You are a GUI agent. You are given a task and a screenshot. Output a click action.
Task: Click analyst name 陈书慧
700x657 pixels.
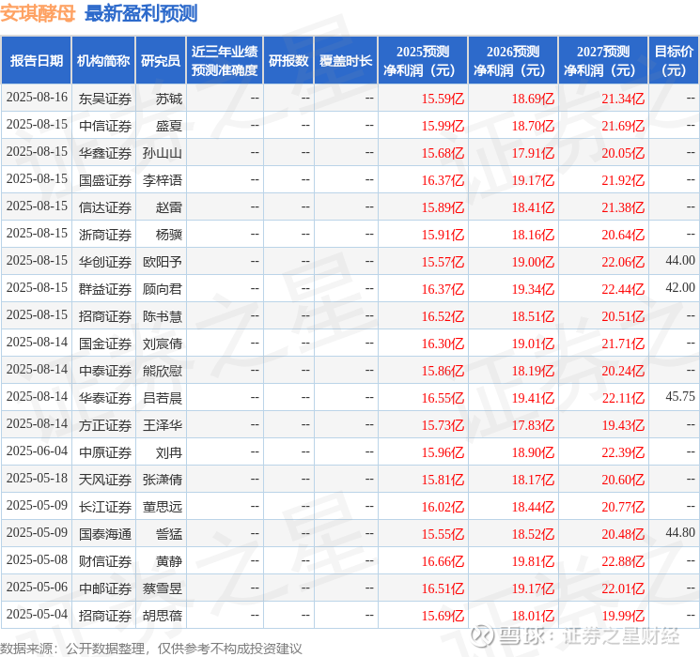click(162, 316)
